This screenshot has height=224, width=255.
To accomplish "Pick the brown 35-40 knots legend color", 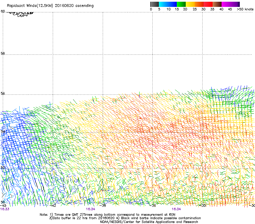I will [217, 4].
